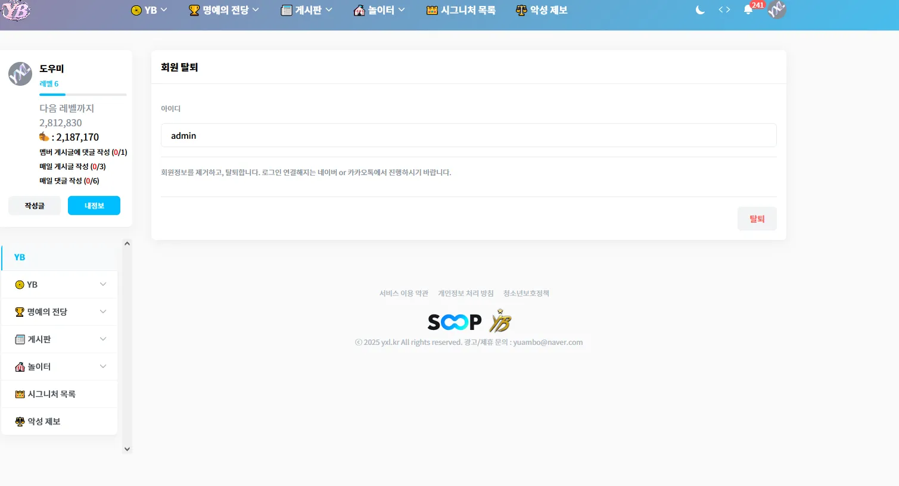Expand 명예의 전당 chevron in sidebar
899x486 pixels.
pos(103,312)
